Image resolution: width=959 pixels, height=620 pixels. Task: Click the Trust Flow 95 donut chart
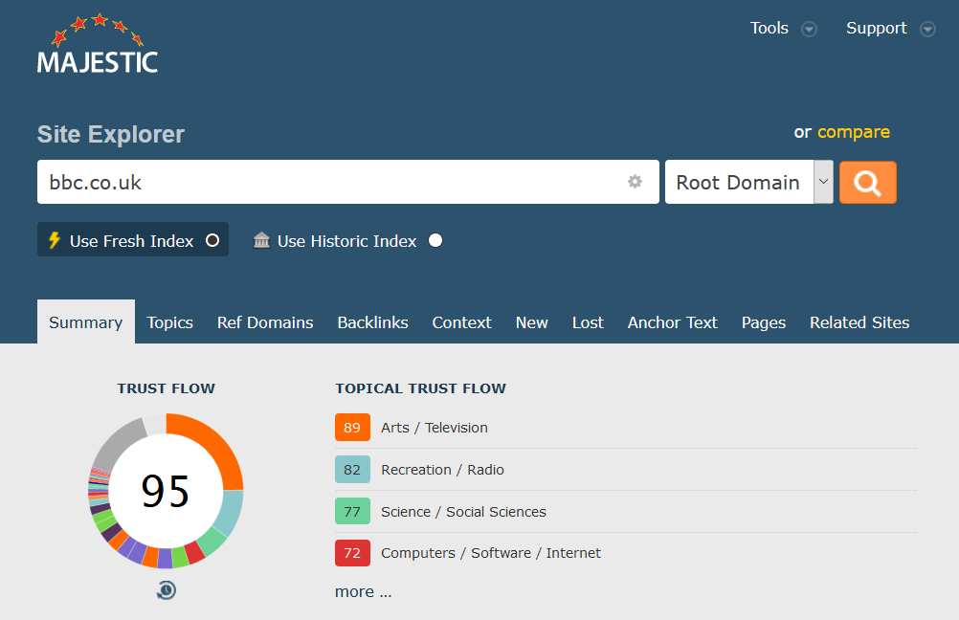pos(166,491)
